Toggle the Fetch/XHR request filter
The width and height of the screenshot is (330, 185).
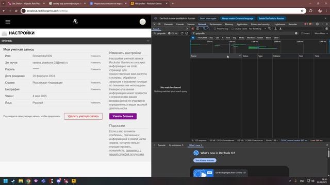coord(202,38)
